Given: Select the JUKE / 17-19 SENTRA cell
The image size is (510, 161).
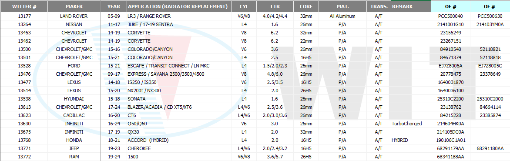Looking at the screenshot, I should (x=179, y=24).
